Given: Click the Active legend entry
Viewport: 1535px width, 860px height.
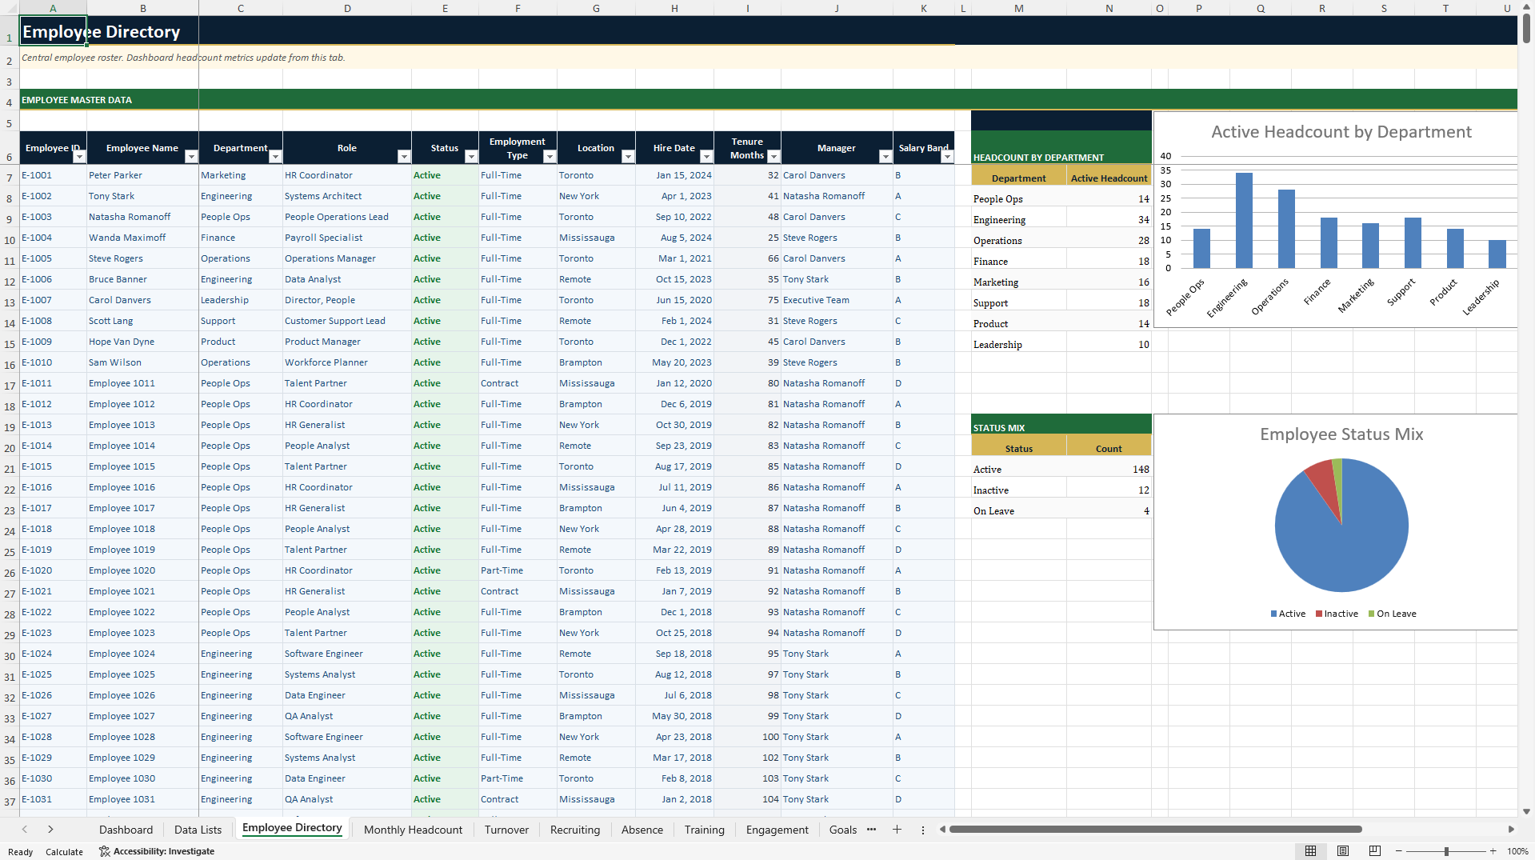Looking at the screenshot, I should pos(1288,614).
